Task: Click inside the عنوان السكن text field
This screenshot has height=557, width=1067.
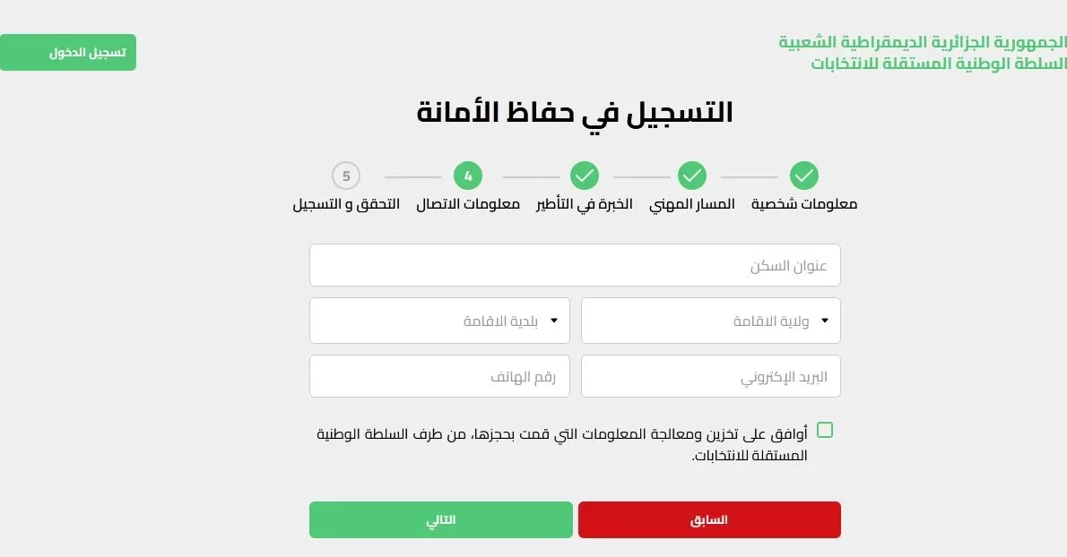Action: tap(575, 265)
